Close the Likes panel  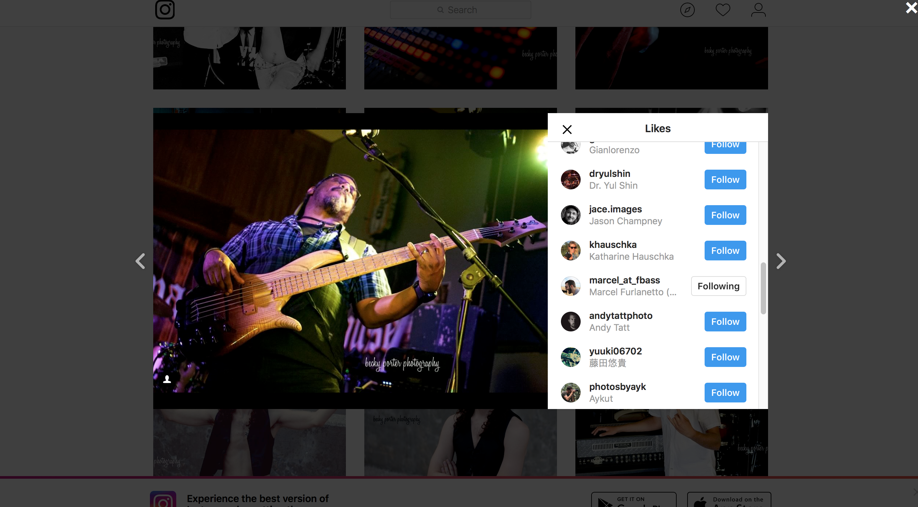[x=567, y=129]
